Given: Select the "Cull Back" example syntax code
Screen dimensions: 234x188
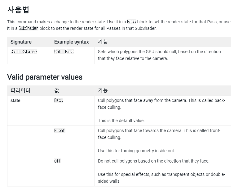Looking at the screenshot, I should coord(64,52).
